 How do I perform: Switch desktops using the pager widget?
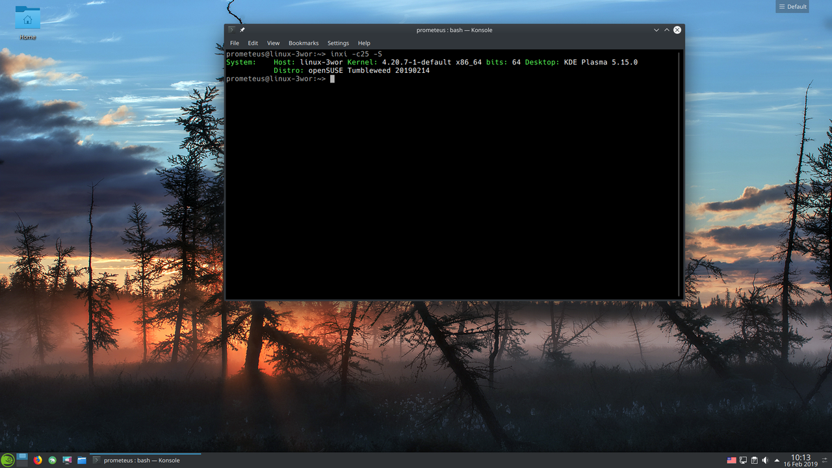[22, 460]
